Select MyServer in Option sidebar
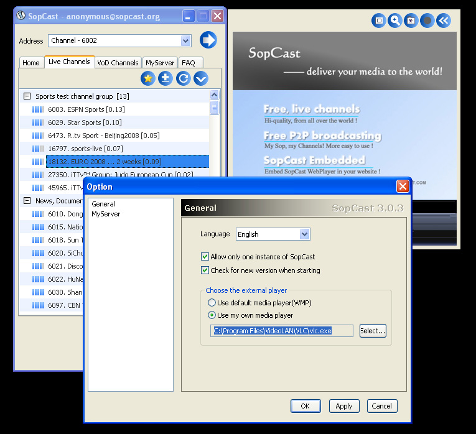The width and height of the screenshot is (476, 434). (106, 214)
